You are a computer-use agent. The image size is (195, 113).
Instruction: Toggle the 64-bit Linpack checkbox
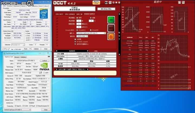75,42
